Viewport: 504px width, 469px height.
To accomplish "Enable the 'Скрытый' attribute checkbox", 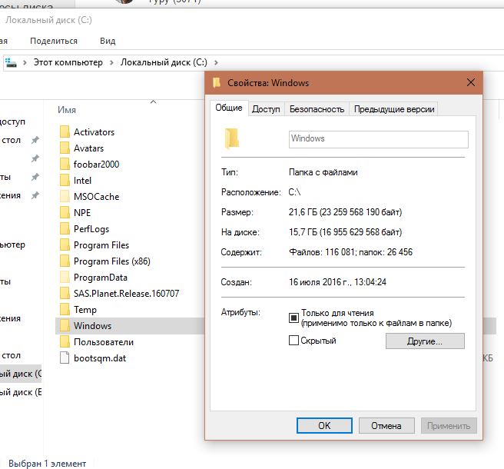I will tap(293, 341).
